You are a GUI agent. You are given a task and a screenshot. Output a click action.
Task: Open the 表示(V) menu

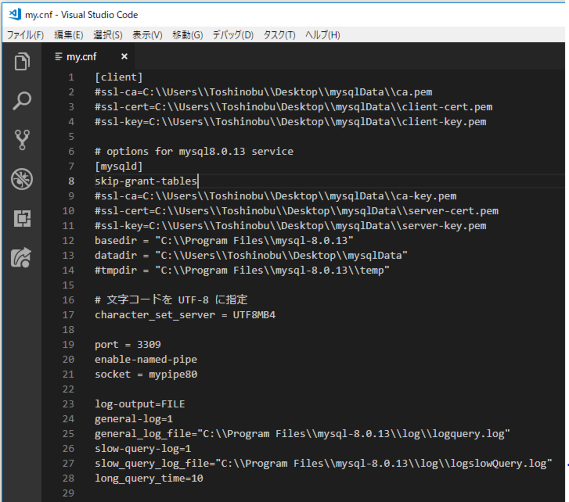147,35
